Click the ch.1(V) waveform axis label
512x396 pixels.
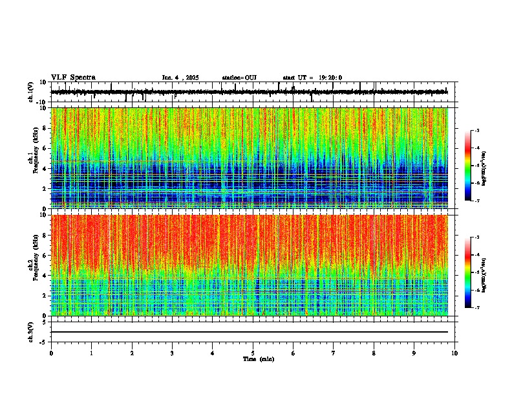(x=31, y=92)
